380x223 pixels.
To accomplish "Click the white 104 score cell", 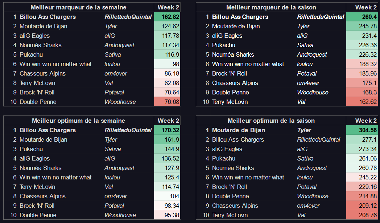I will pyautogui.click(x=167, y=196).
